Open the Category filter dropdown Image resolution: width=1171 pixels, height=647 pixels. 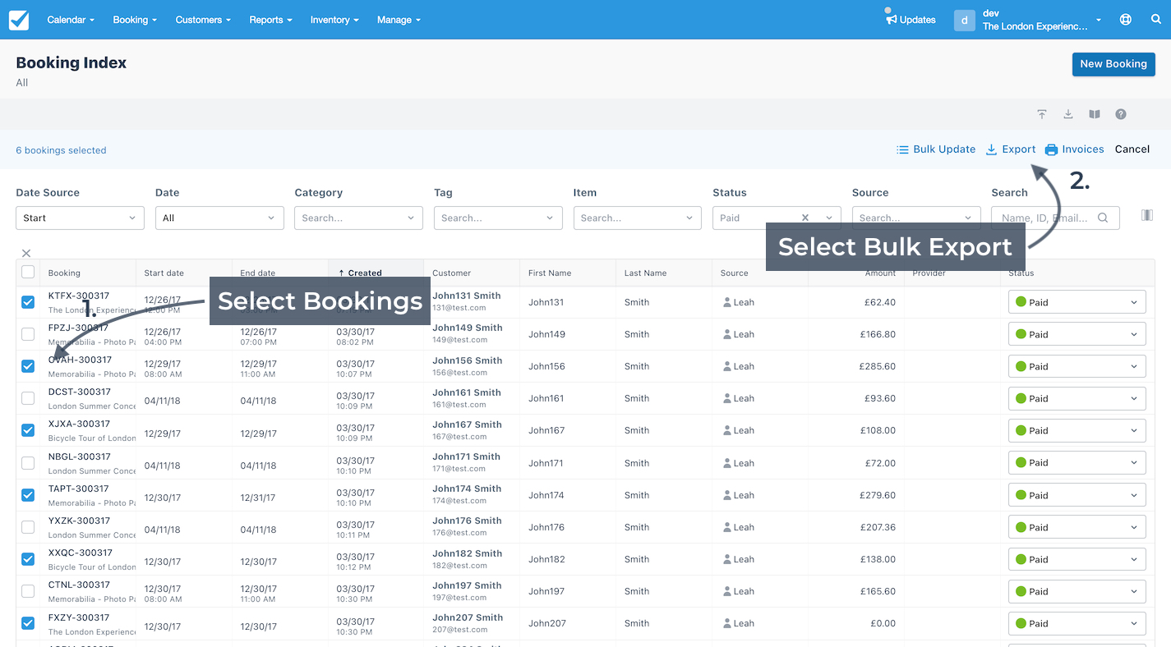358,218
